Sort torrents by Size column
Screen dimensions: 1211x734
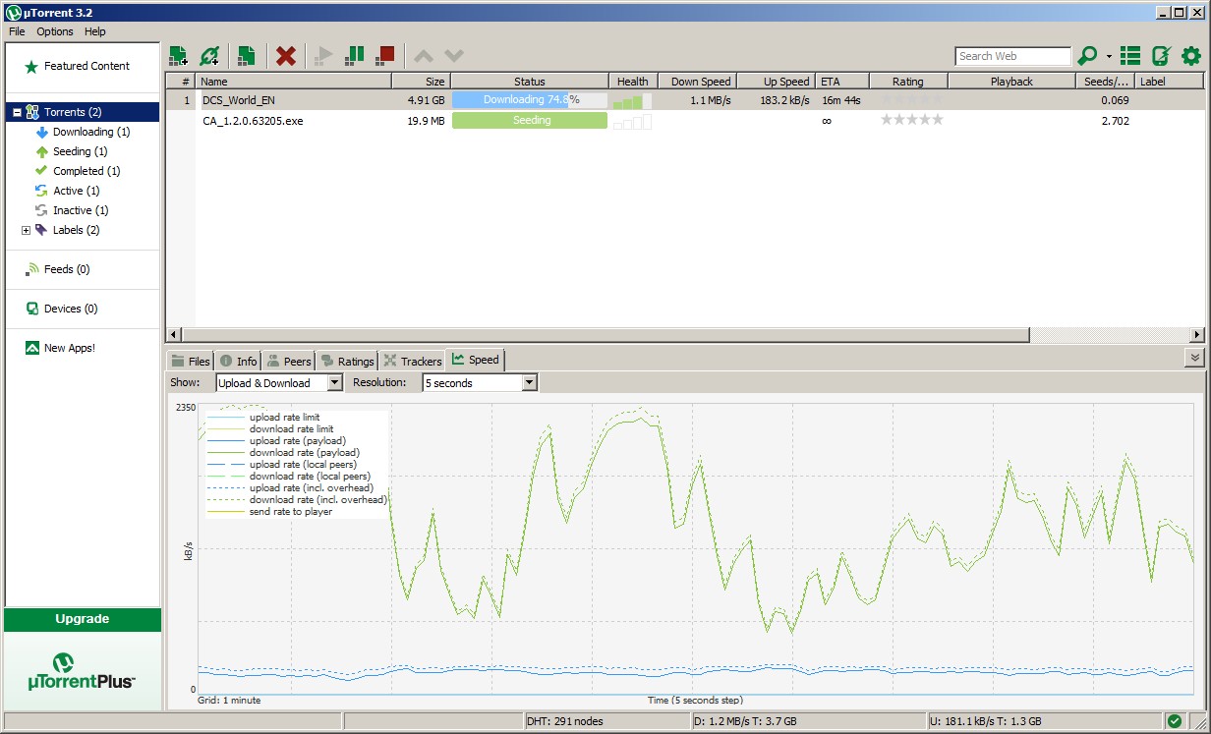point(422,82)
